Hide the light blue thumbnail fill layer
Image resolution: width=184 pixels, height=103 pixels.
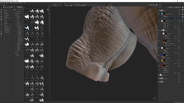pyautogui.click(x=159, y=14)
